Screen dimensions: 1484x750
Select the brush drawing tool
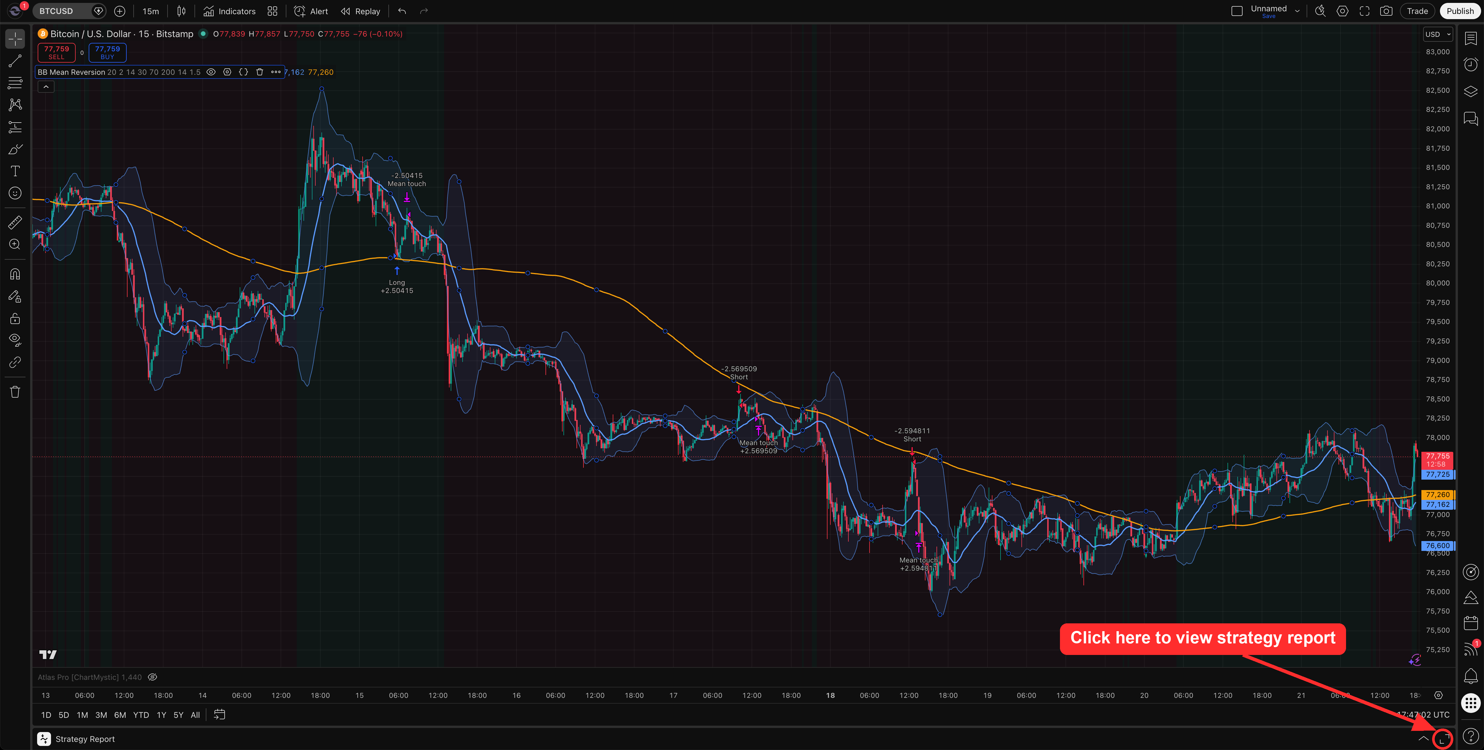pyautogui.click(x=15, y=149)
